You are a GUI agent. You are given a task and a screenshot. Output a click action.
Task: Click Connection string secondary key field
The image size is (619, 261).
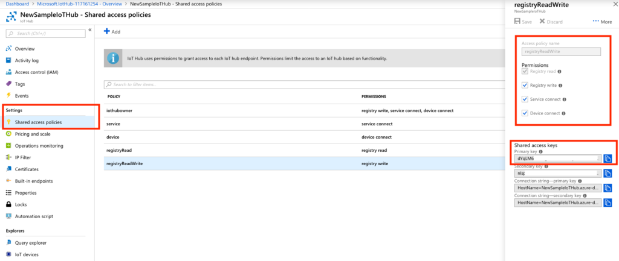coord(558,203)
